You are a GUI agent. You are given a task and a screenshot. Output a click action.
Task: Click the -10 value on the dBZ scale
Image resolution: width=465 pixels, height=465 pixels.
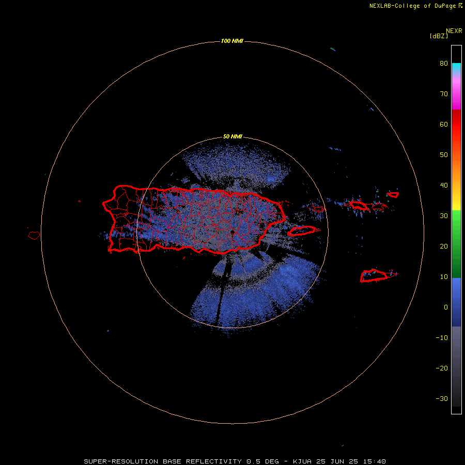click(442, 337)
